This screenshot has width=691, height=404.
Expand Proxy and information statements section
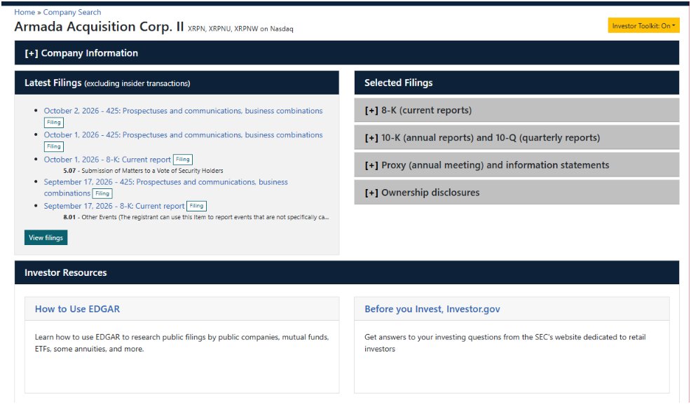click(x=516, y=165)
